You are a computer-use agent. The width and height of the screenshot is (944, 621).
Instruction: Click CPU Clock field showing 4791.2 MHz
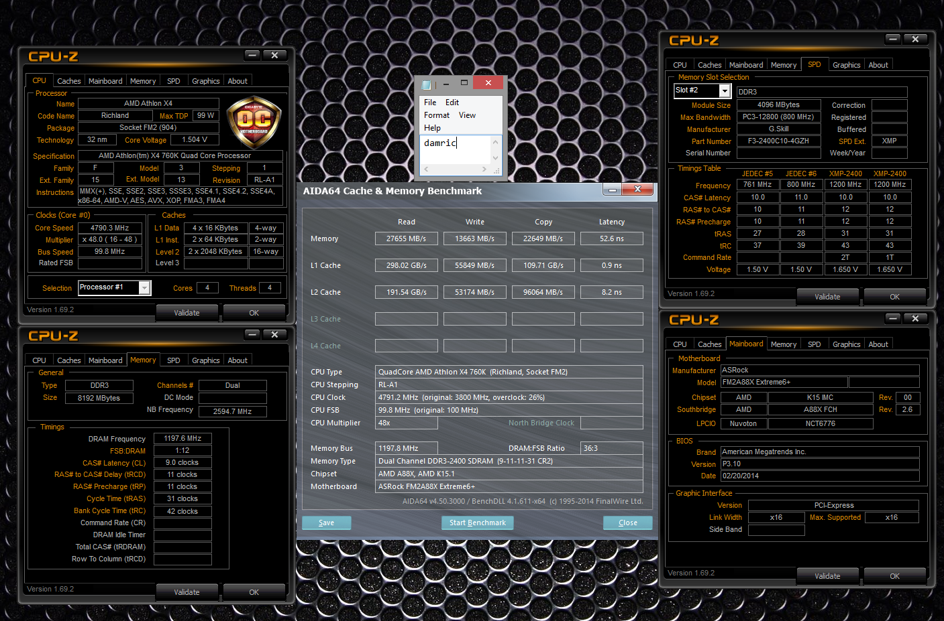(x=509, y=397)
